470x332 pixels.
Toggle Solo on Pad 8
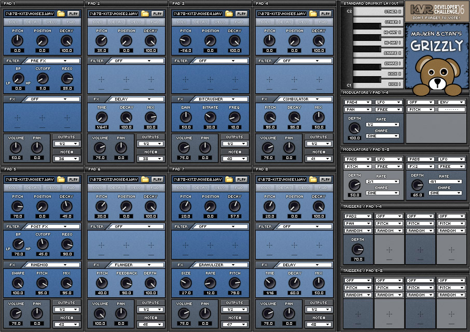(x=266, y=187)
